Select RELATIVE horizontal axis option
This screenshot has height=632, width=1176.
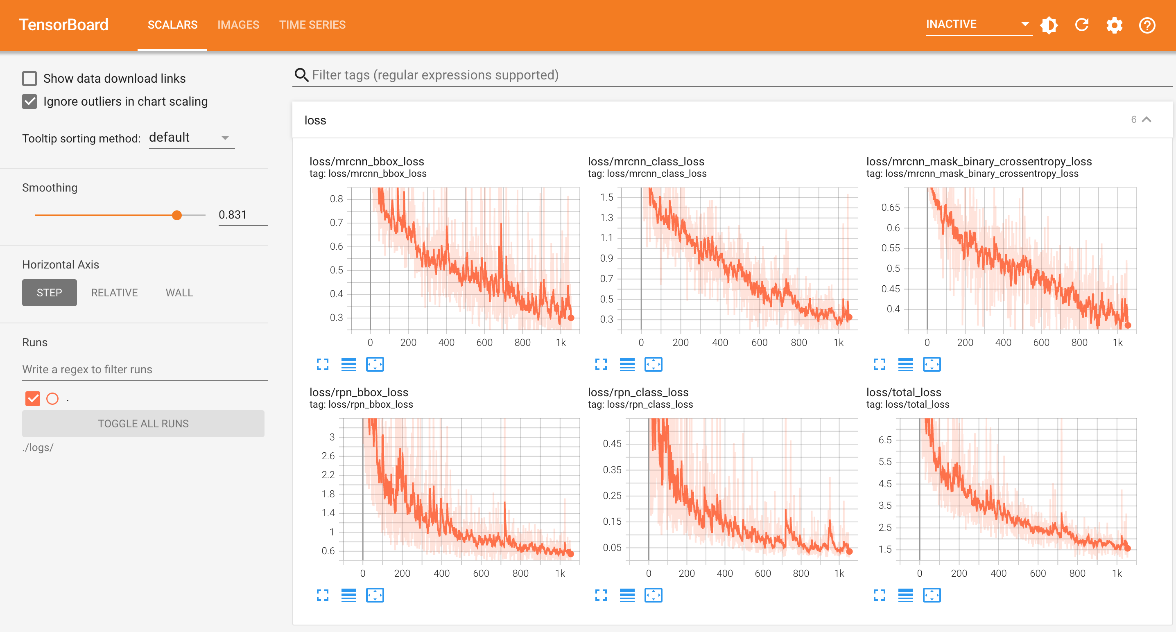tap(114, 293)
